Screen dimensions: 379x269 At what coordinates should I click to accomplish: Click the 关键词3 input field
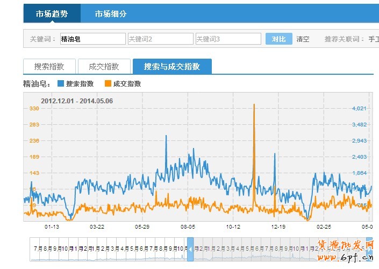pyautogui.click(x=228, y=39)
